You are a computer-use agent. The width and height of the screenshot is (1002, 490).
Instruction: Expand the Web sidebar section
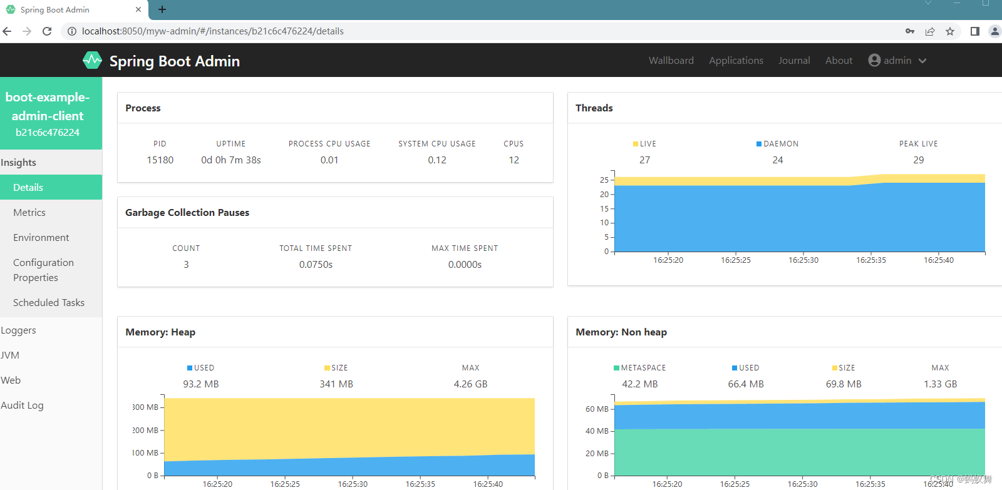(51, 380)
